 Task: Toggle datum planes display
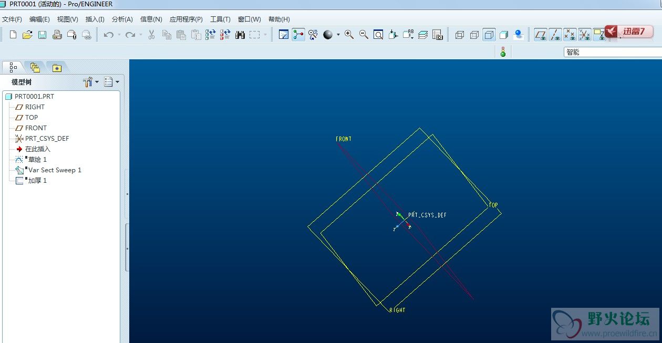pos(540,35)
